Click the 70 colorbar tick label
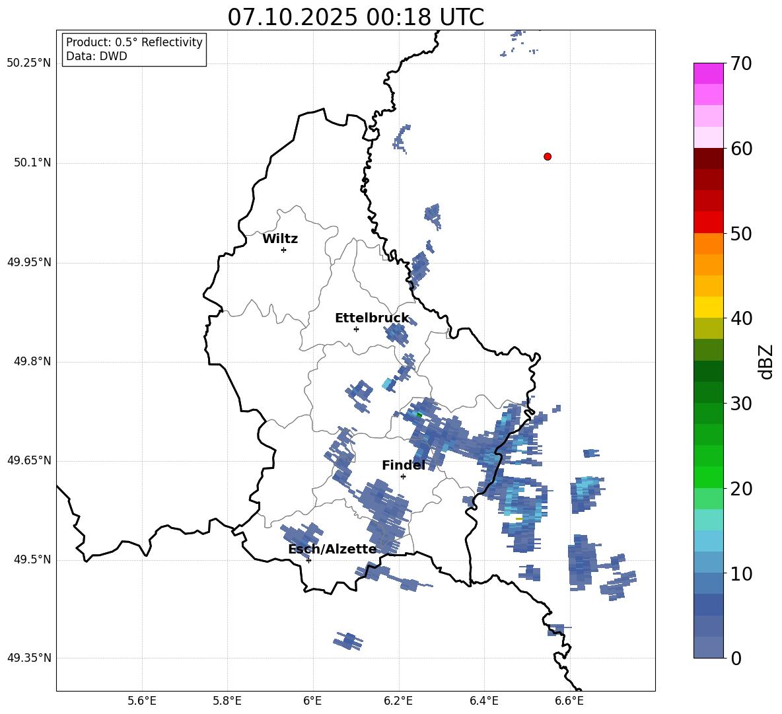 click(742, 63)
